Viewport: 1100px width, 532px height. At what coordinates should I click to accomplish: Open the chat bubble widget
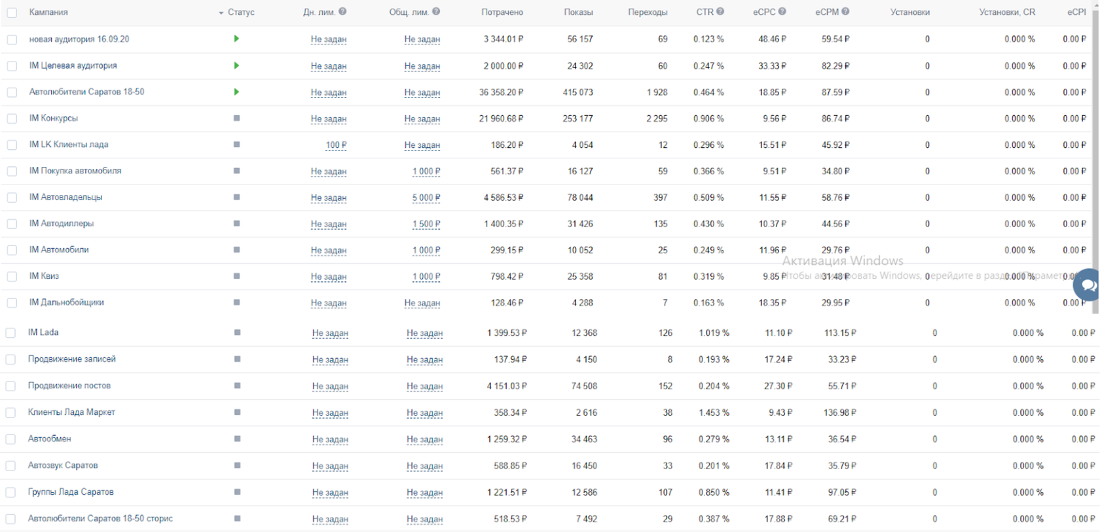click(x=1088, y=285)
